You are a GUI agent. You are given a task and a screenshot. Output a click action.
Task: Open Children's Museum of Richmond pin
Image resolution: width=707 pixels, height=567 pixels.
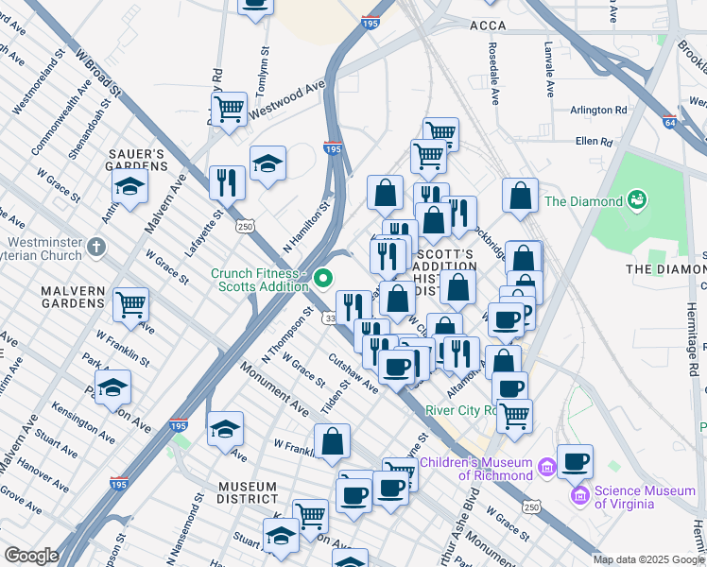(x=548, y=469)
